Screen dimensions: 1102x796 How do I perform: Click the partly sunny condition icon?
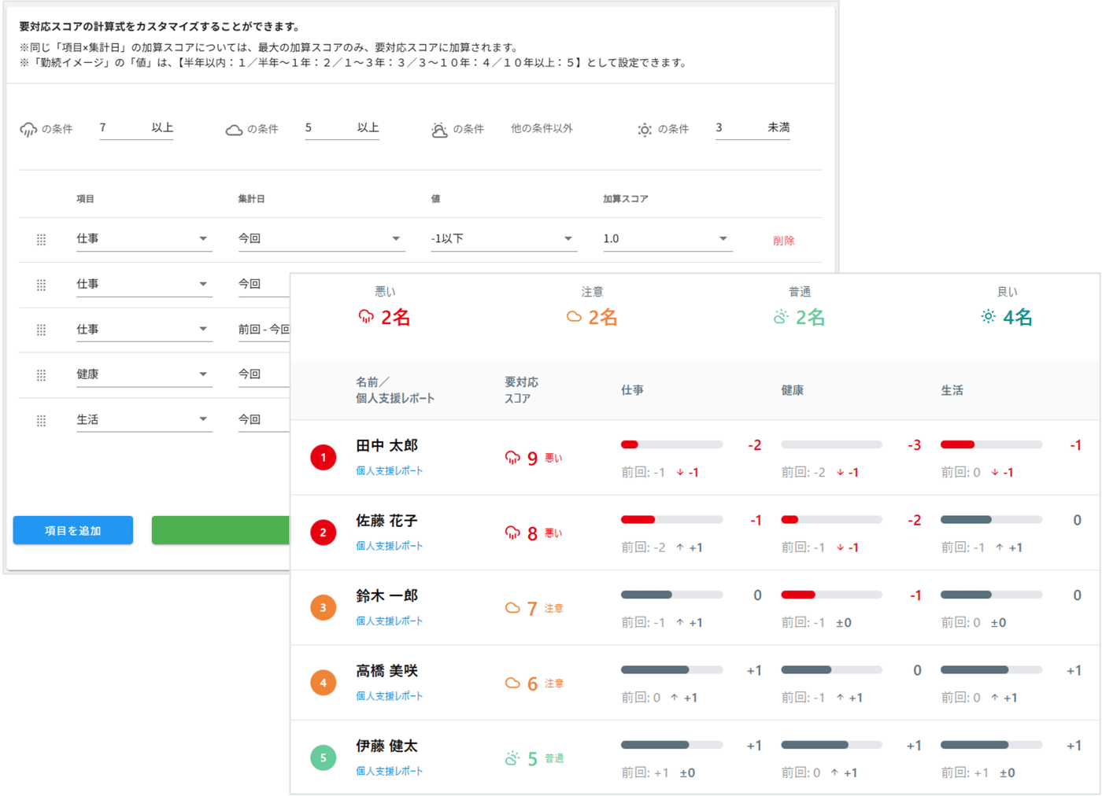pyautogui.click(x=439, y=130)
